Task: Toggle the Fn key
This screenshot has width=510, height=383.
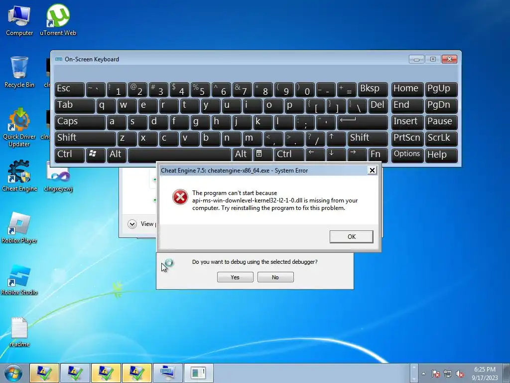Action: click(378, 155)
